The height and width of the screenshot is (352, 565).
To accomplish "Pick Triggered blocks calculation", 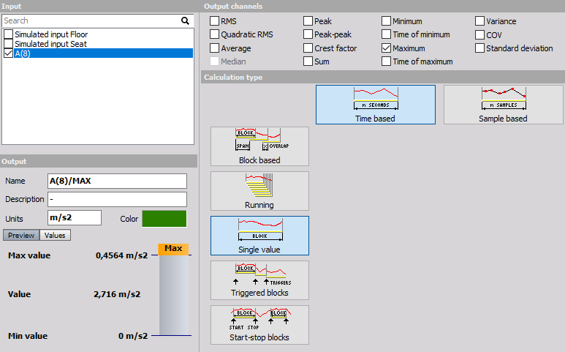I will point(259,280).
